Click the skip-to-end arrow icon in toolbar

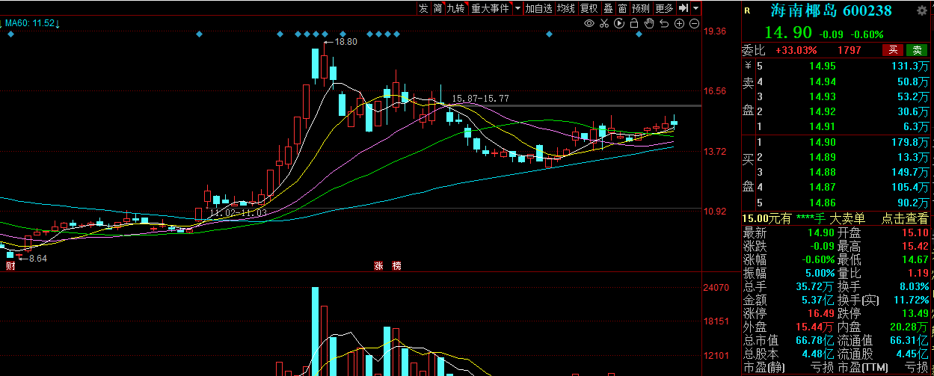683,8
